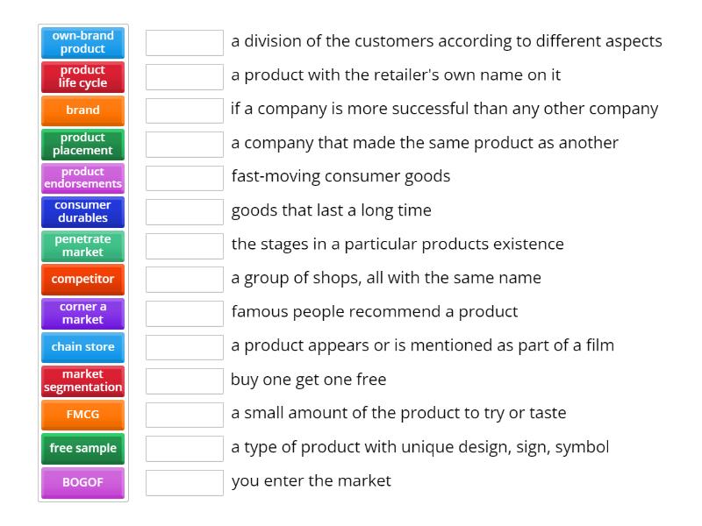This screenshot has width=702, height=526.
Task: Click the consumer durables tile
Action: [82, 211]
